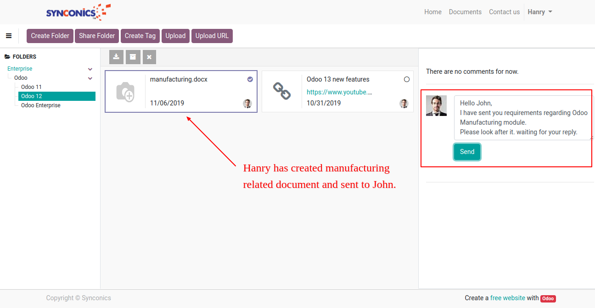The width and height of the screenshot is (595, 308).
Task: Toggle the hamburger sidebar menu icon
Action: pyautogui.click(x=9, y=36)
